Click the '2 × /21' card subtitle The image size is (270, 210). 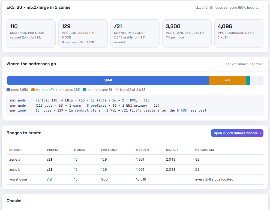point(223,37)
